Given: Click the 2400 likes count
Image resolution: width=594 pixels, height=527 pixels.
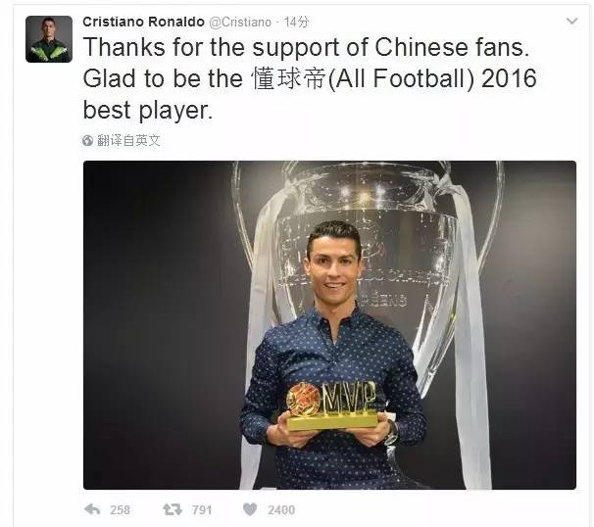Looking at the screenshot, I should coord(281,510).
